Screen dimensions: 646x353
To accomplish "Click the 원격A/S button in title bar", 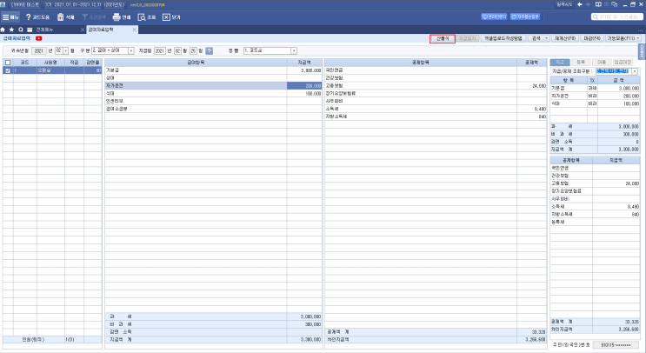I will 564,4.
